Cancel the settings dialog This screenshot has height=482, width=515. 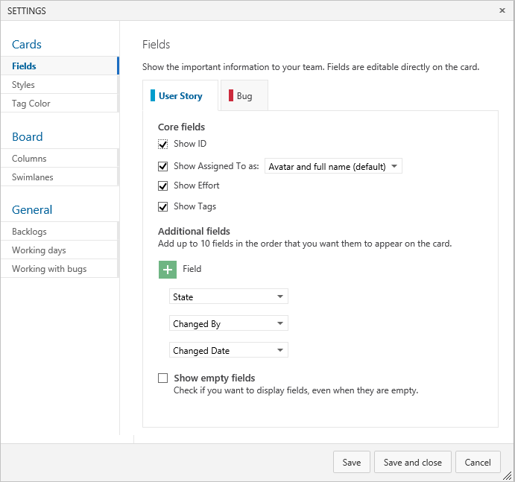[478, 463]
